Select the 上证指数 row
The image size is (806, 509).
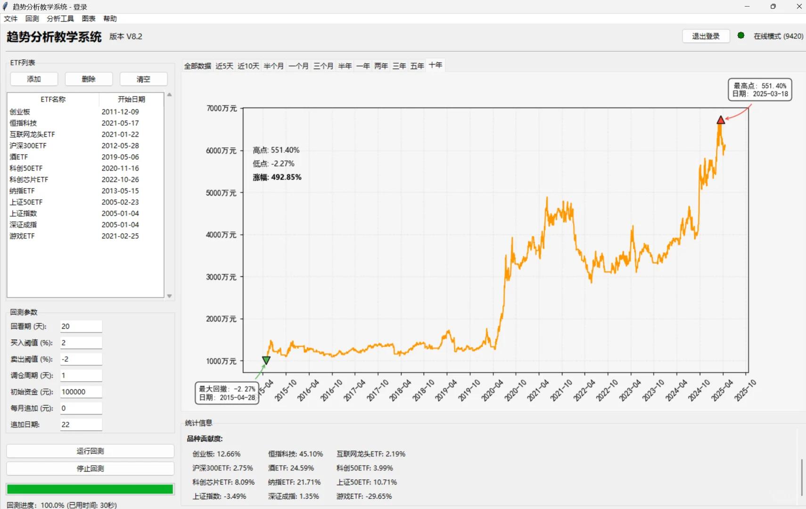point(85,213)
